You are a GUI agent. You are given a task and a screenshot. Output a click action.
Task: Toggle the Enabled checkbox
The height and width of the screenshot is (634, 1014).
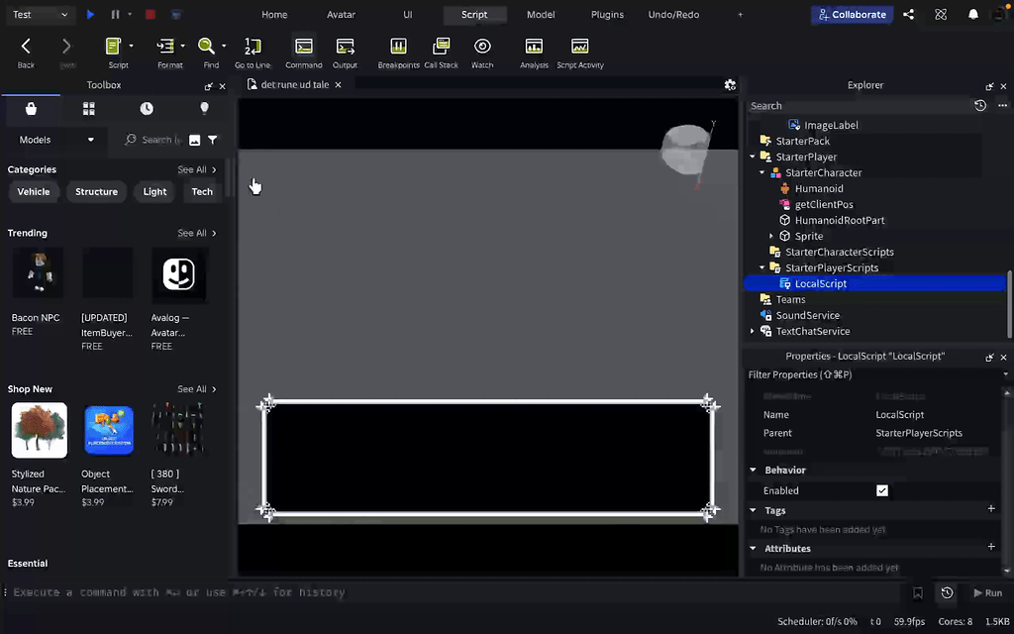click(882, 490)
